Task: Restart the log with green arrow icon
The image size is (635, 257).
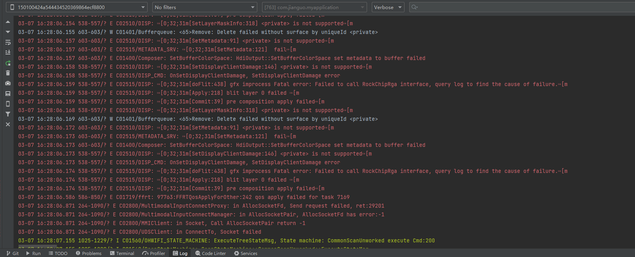Action: (x=7, y=63)
